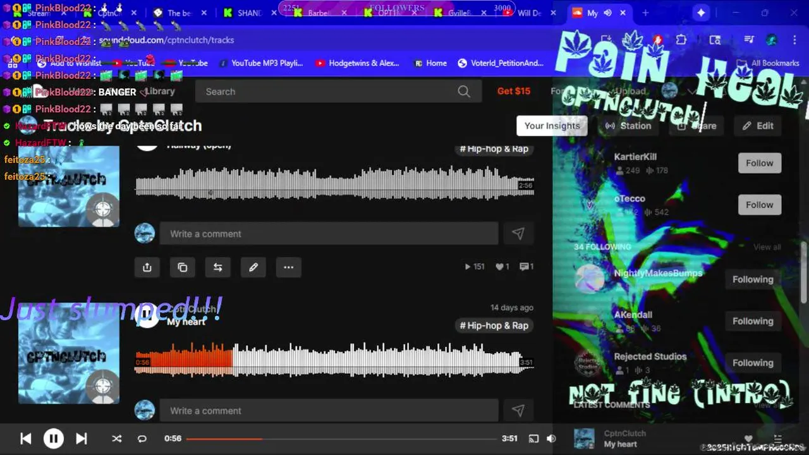Open cast to device icon
The width and height of the screenshot is (809, 455).
pyautogui.click(x=533, y=439)
